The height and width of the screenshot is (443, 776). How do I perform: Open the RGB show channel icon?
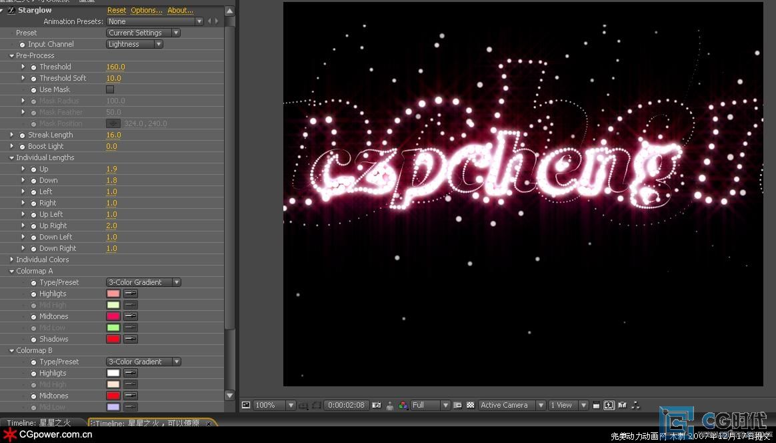(x=403, y=406)
